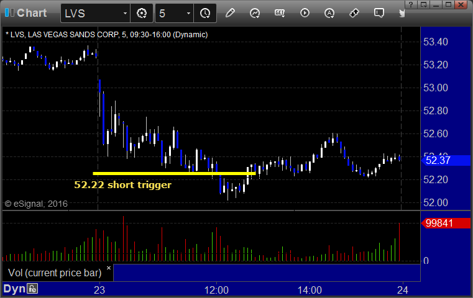Click the 52.37 current price marker
This screenshot has height=298, width=473.
[446, 160]
